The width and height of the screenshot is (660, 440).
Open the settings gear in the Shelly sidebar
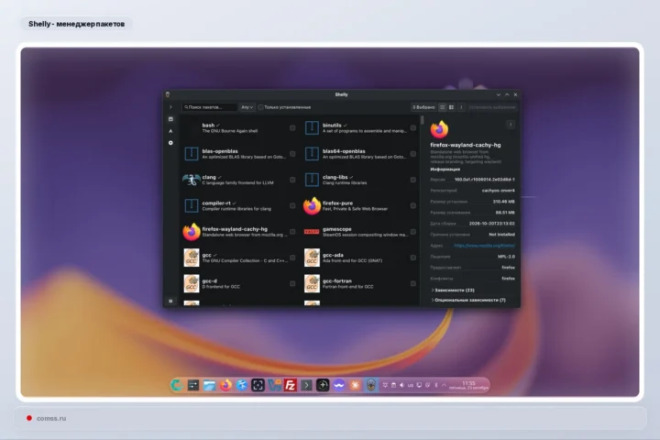tap(170, 143)
